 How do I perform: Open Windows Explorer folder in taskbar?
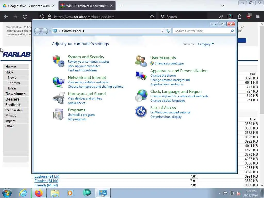pos(55,193)
